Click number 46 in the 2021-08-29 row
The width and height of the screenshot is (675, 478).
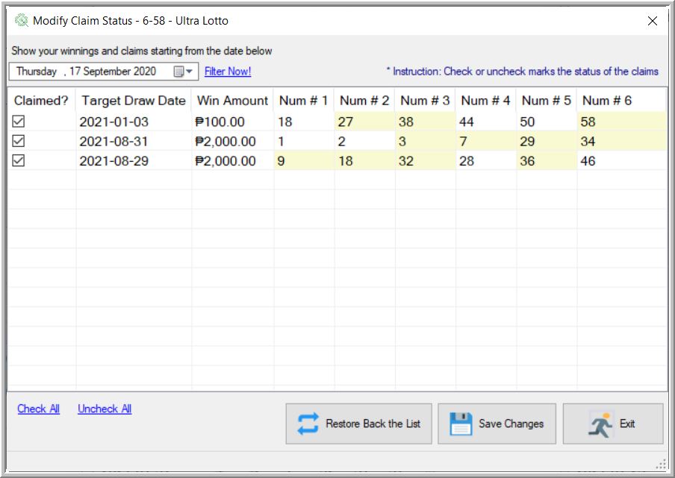(622, 161)
